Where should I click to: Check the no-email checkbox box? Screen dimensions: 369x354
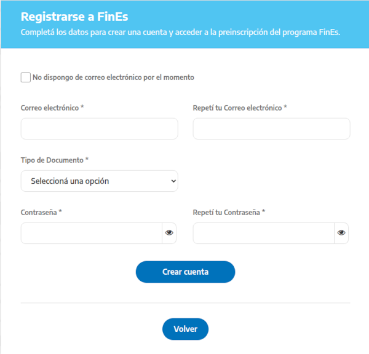25,77
